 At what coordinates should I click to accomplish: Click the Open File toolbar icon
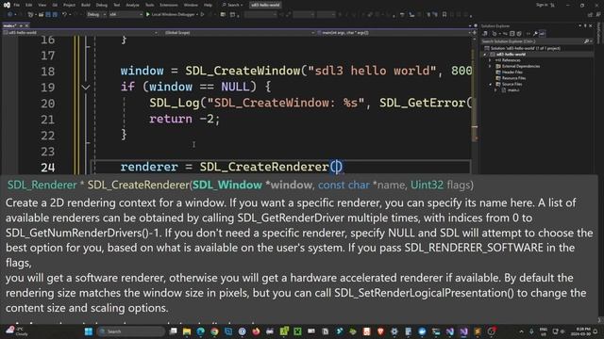41,15
